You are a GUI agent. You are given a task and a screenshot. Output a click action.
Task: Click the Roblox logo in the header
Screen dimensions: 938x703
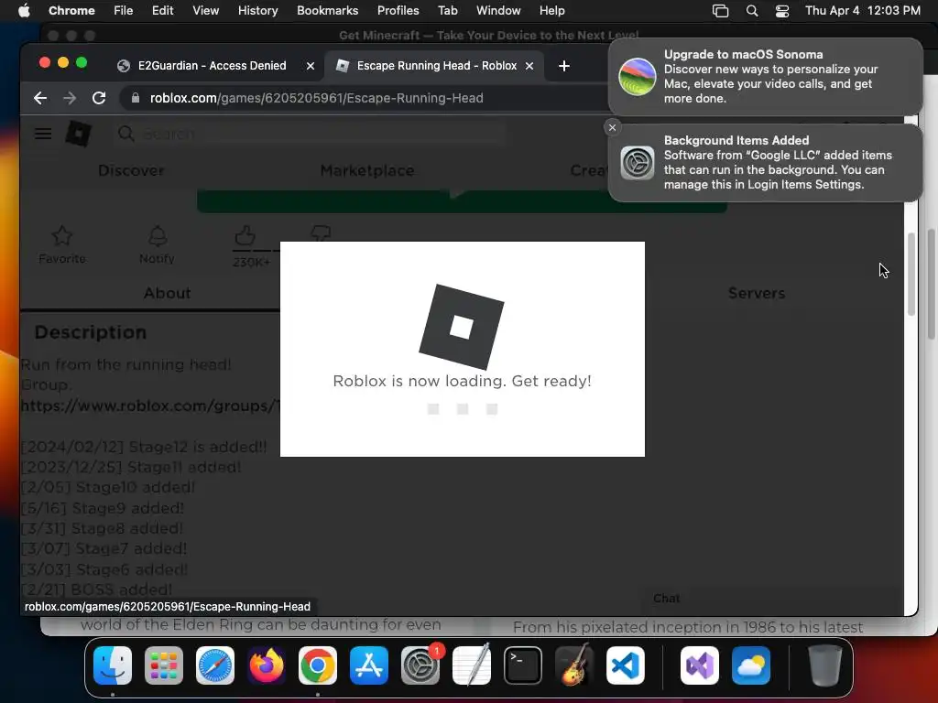coord(79,134)
